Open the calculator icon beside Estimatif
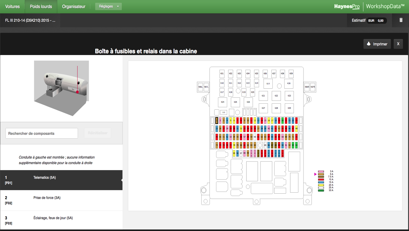The image size is (409, 231). (401, 20)
